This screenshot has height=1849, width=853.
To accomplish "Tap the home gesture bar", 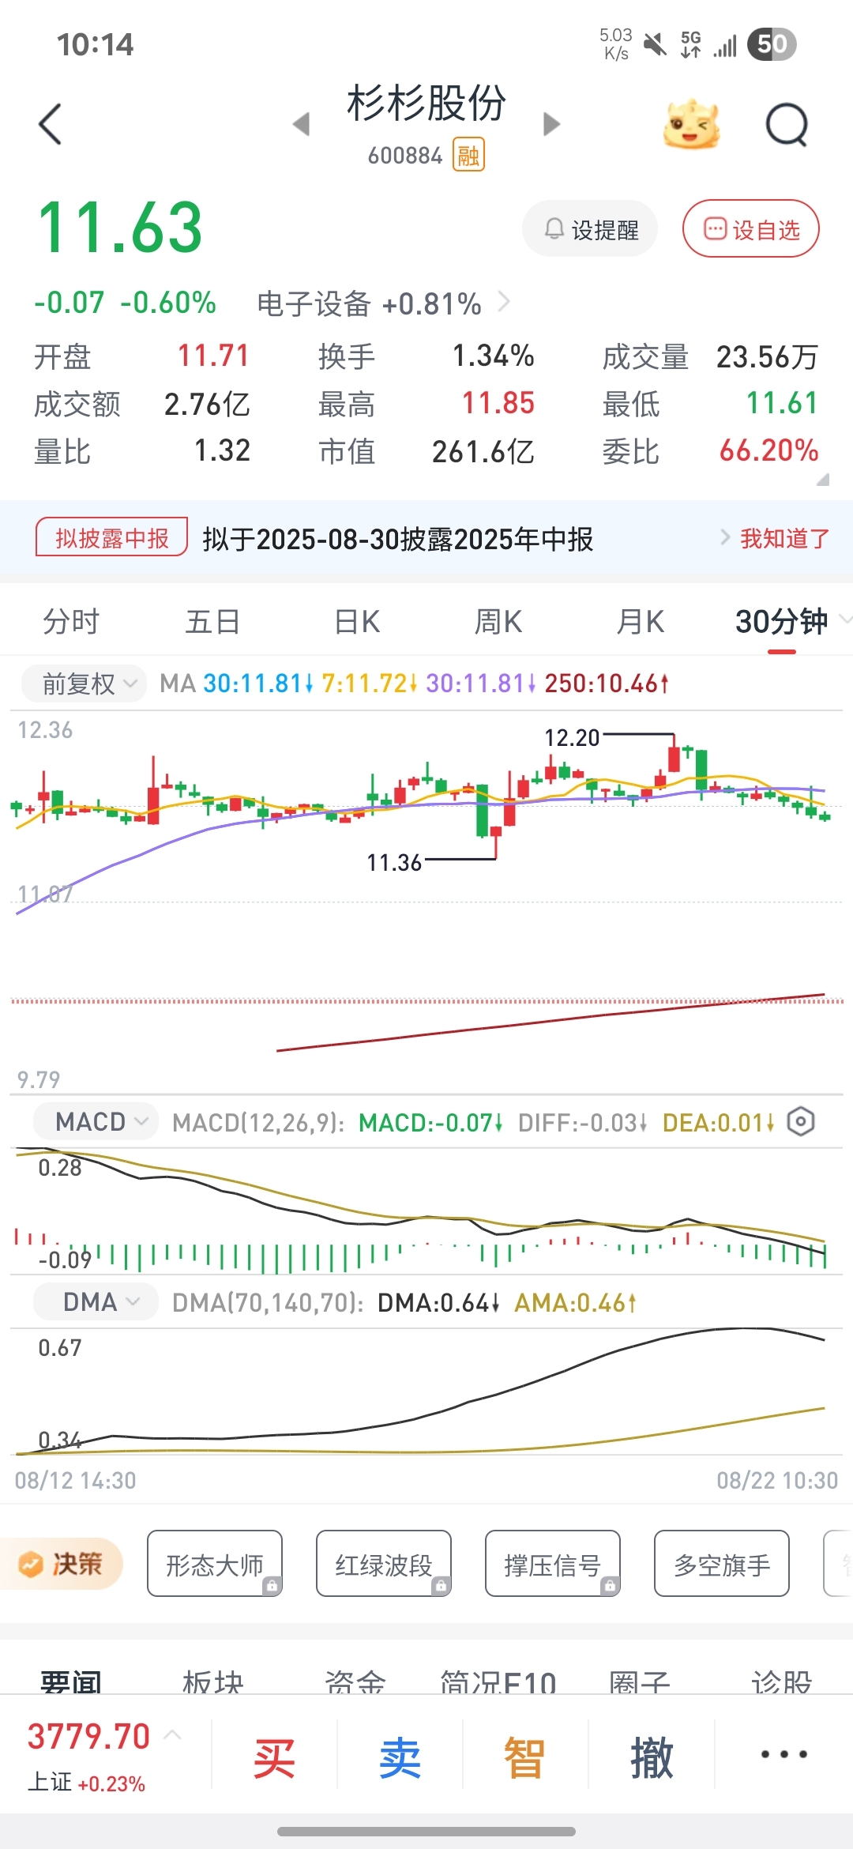I will coord(426,1831).
